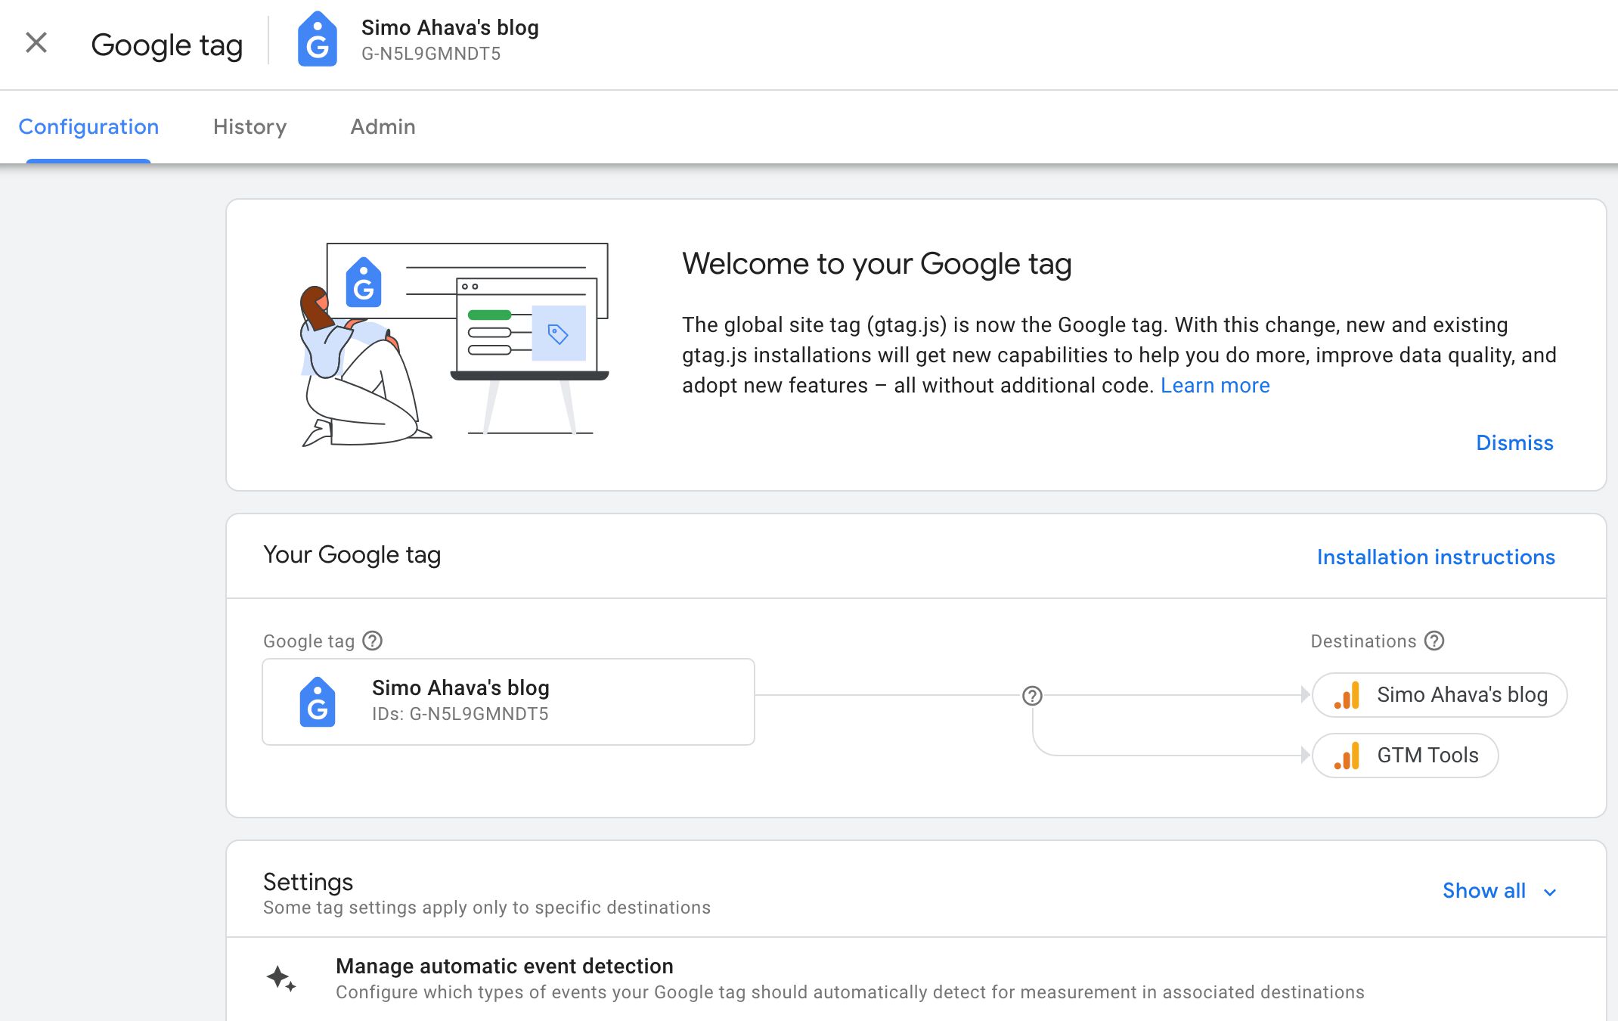Click help icon next to Google tag label
Viewport: 1618px width, 1021px height.
coord(373,641)
